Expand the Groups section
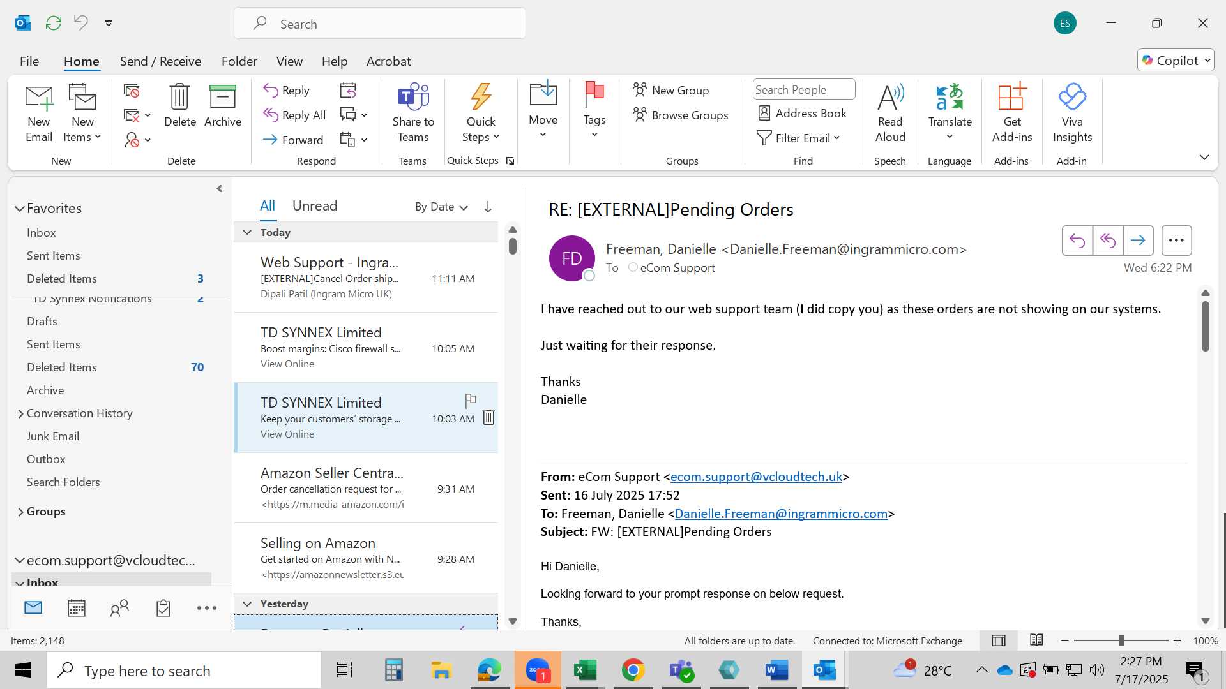Viewport: 1226px width, 689px height. tap(20, 512)
